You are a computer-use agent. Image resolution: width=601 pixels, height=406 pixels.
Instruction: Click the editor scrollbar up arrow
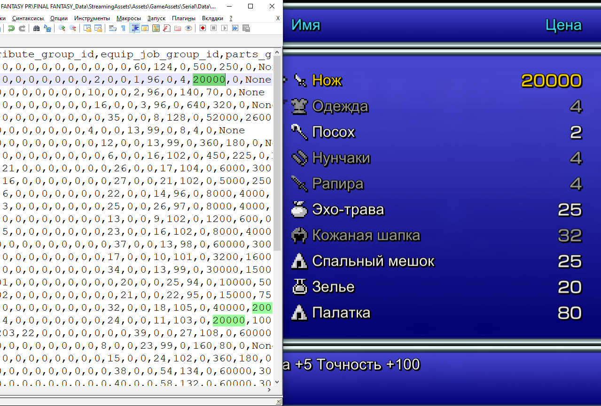277,52
